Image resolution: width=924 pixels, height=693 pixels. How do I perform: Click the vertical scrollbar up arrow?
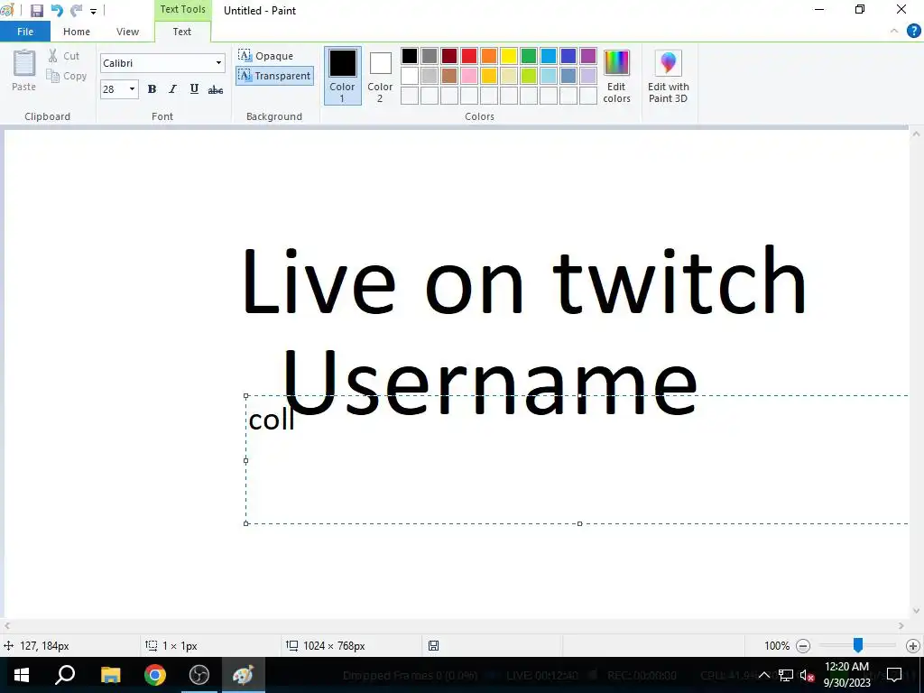point(916,134)
